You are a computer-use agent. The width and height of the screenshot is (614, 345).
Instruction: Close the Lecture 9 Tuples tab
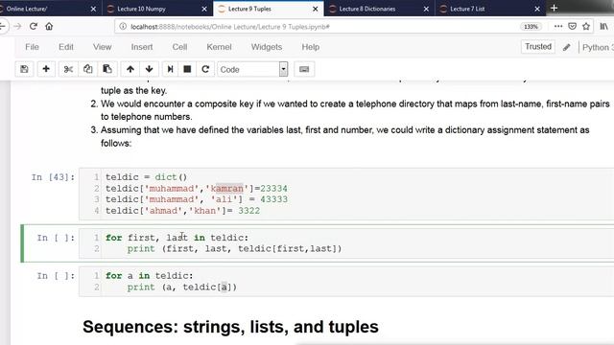tap(316, 9)
